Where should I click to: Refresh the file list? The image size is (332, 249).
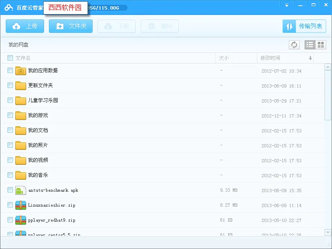pyautogui.click(x=294, y=45)
